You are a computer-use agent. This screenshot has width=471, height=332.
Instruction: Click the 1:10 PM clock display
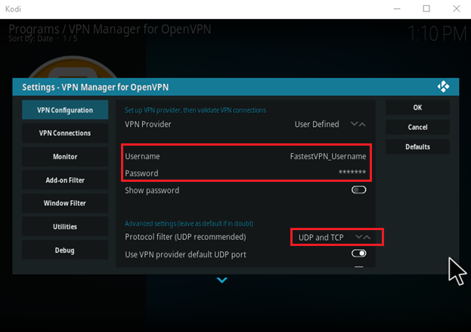[x=437, y=34]
